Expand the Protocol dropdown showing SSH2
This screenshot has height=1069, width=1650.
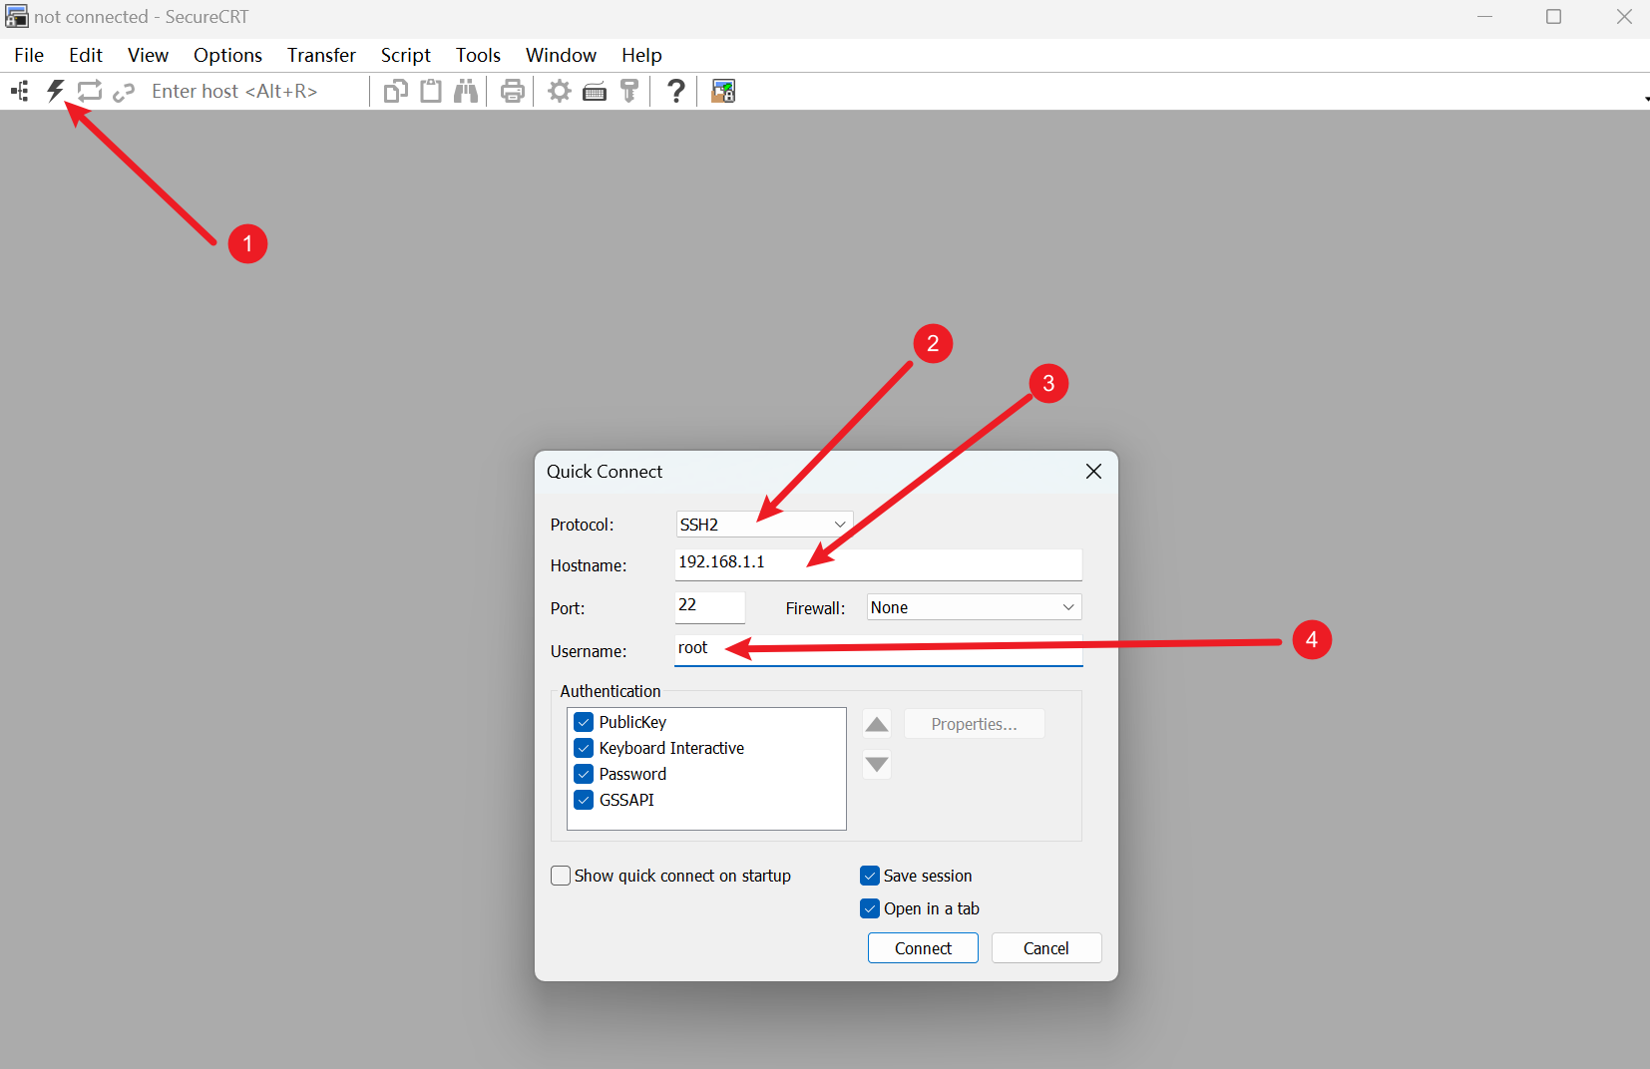tap(763, 525)
